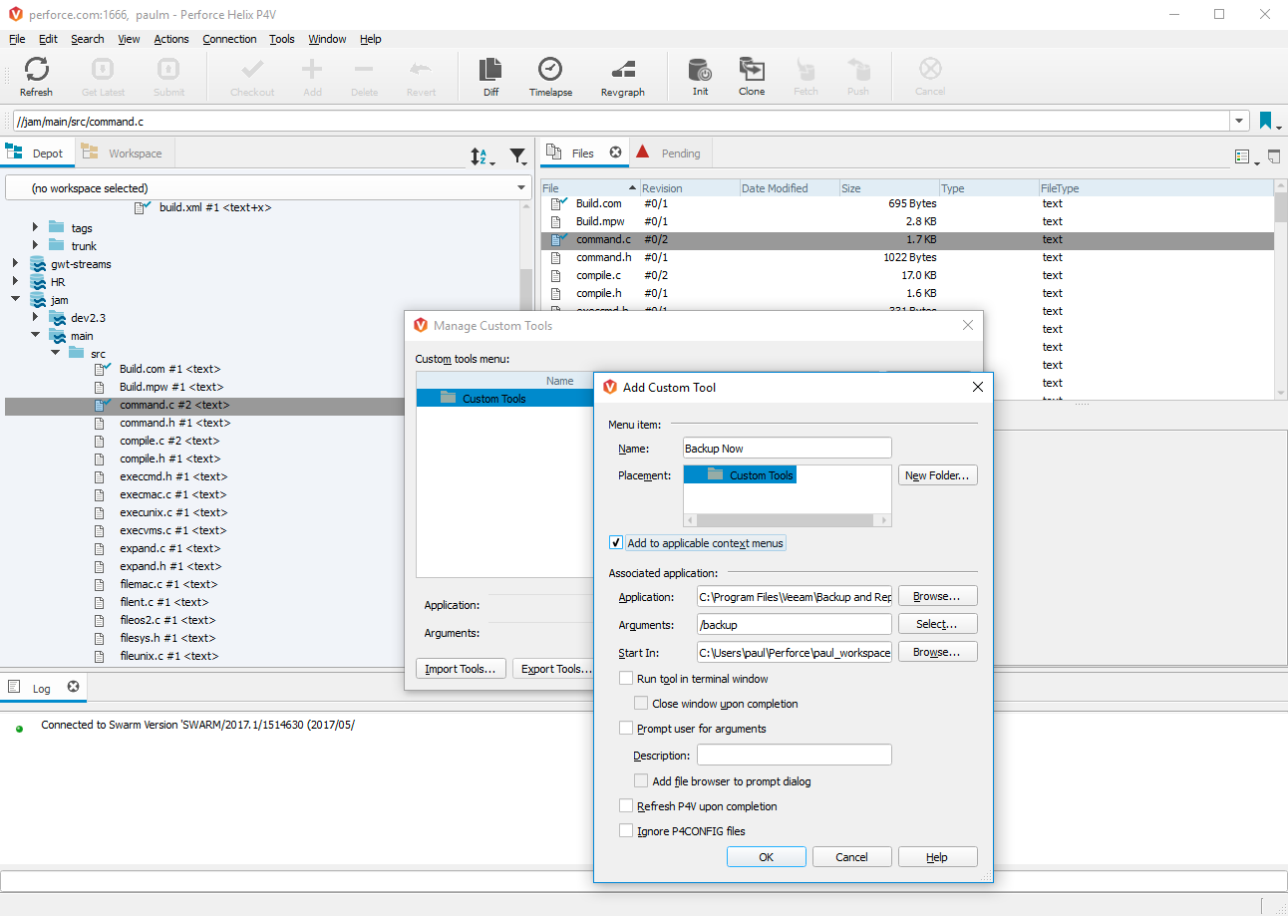Check Run tool in terminal window
Image resolution: width=1288 pixels, height=916 pixels.
[626, 677]
